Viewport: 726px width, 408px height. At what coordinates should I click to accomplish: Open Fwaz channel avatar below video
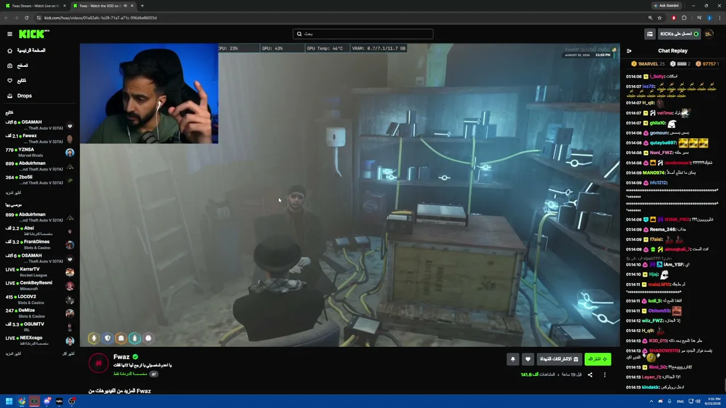(x=99, y=363)
